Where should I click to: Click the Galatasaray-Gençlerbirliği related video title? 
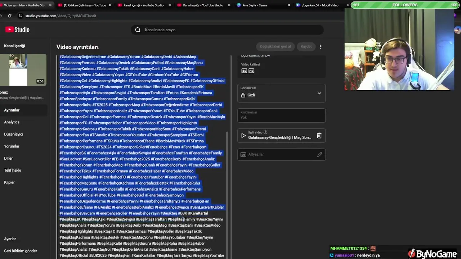(279, 137)
